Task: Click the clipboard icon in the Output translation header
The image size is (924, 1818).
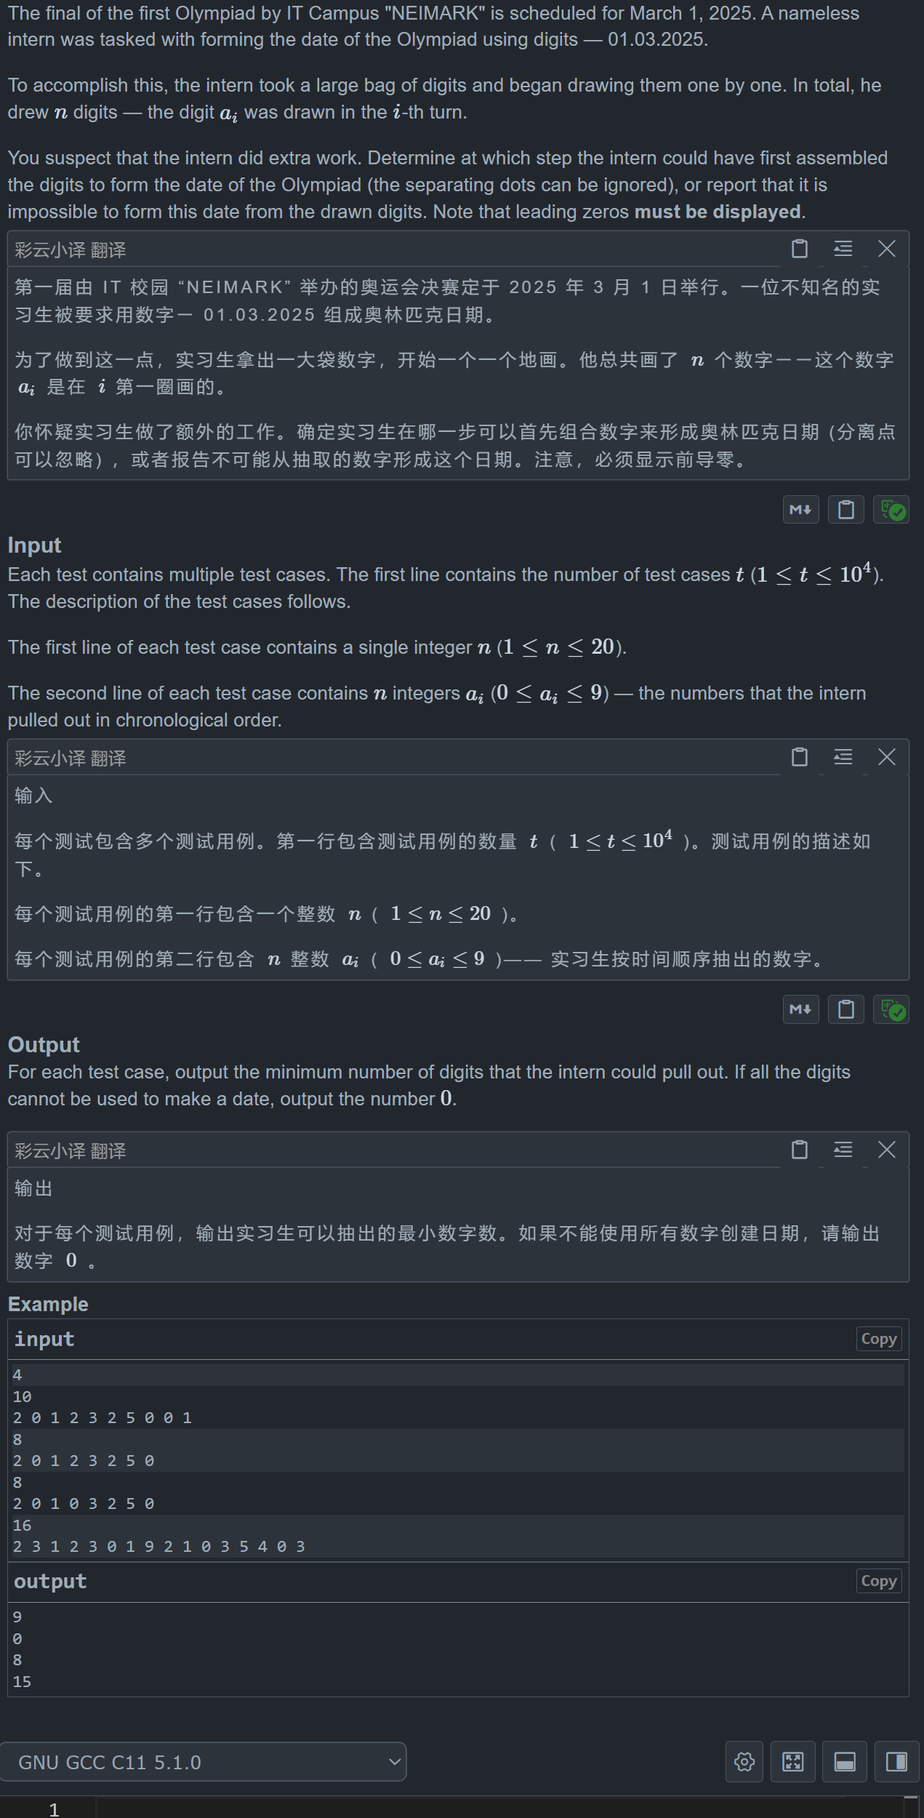Action: click(800, 1150)
